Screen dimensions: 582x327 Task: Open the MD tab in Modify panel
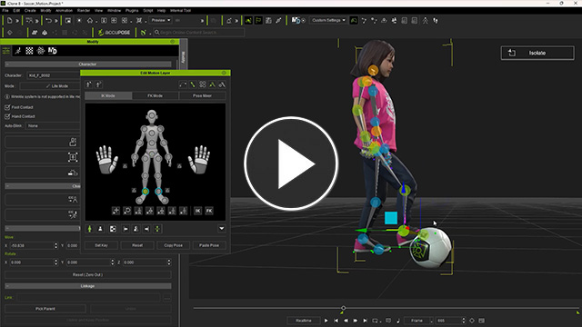(x=53, y=51)
